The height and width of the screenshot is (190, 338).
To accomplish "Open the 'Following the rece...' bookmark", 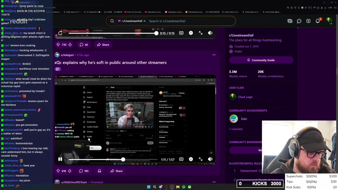I will [194, 12].
